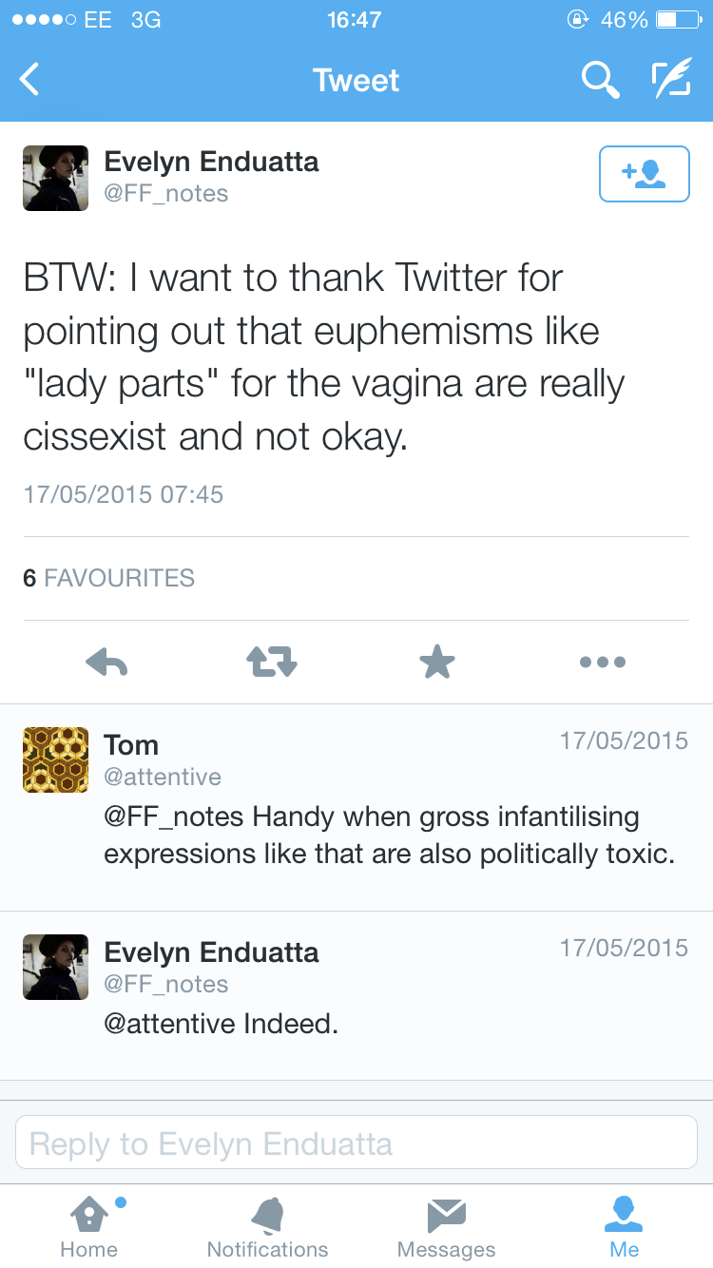Follow Evelyn Enduatta with add-user button
713x1268 pixels.
(x=644, y=174)
